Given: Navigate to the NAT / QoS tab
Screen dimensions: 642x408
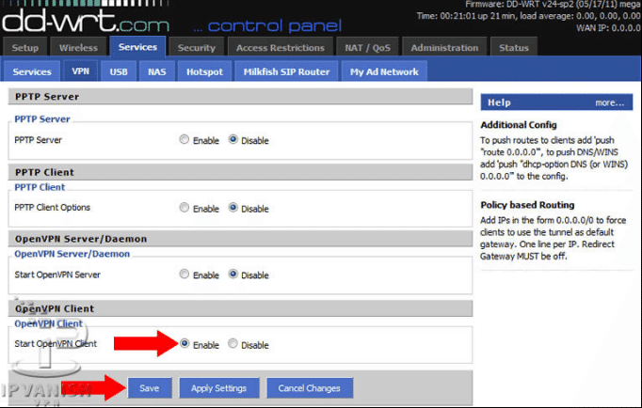Looking at the screenshot, I should pyautogui.click(x=368, y=47).
